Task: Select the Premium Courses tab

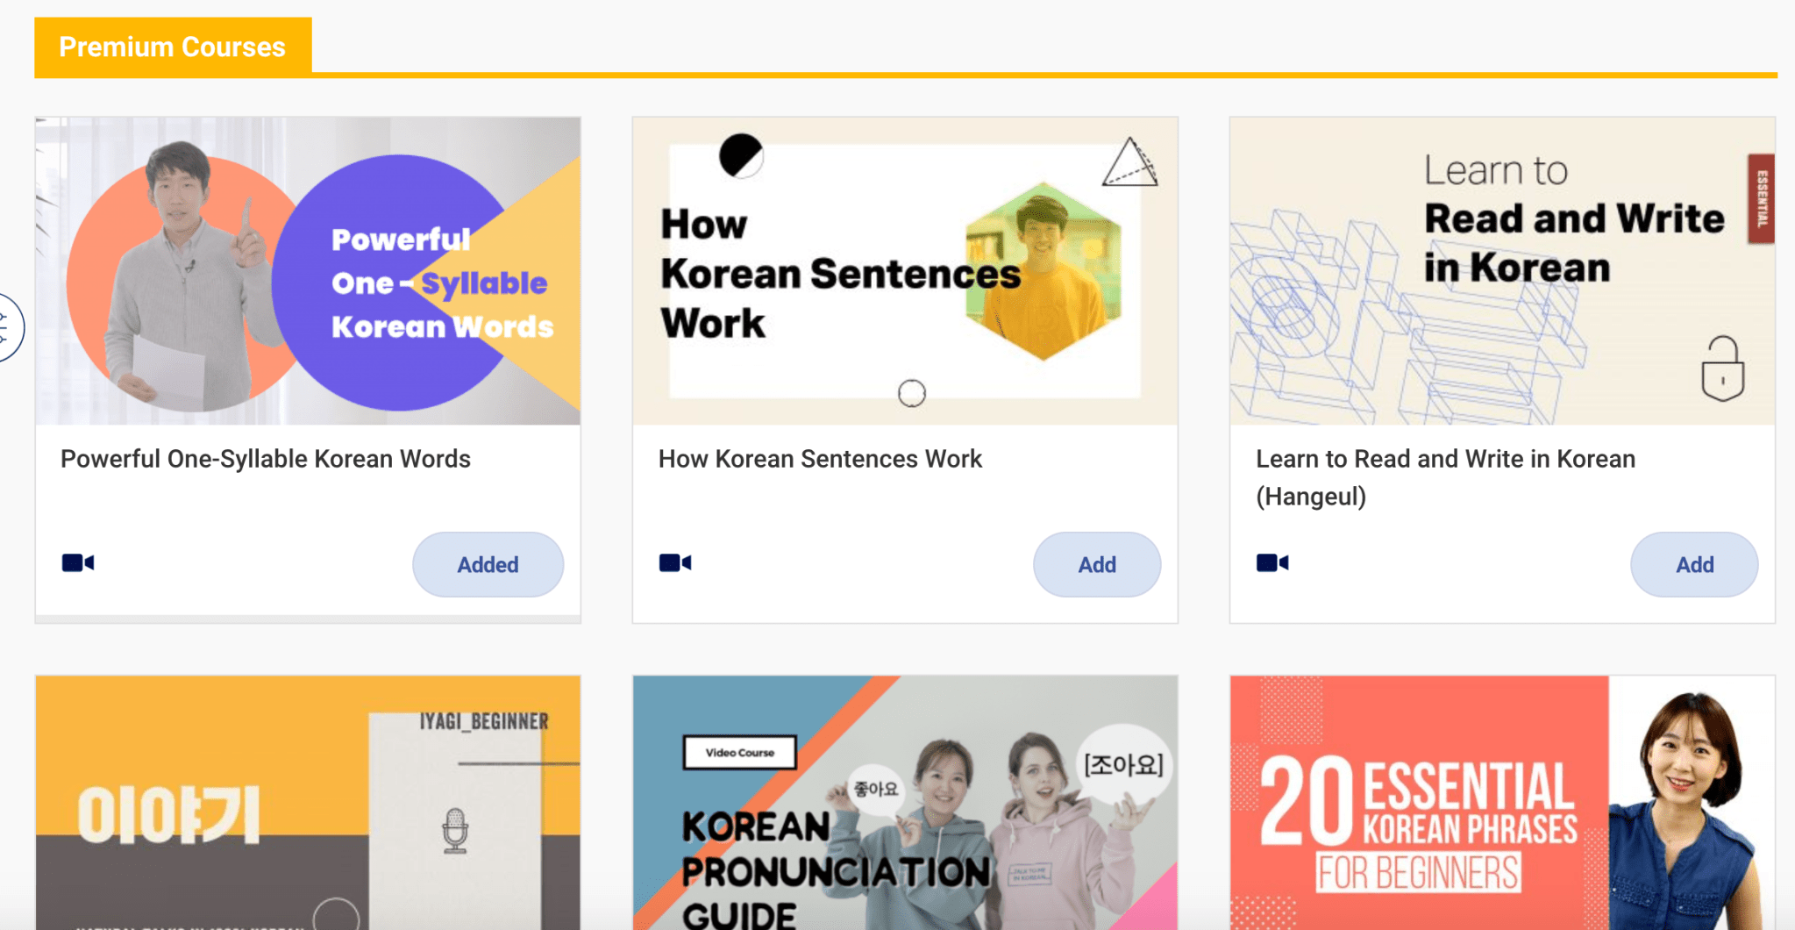Action: pos(173,46)
